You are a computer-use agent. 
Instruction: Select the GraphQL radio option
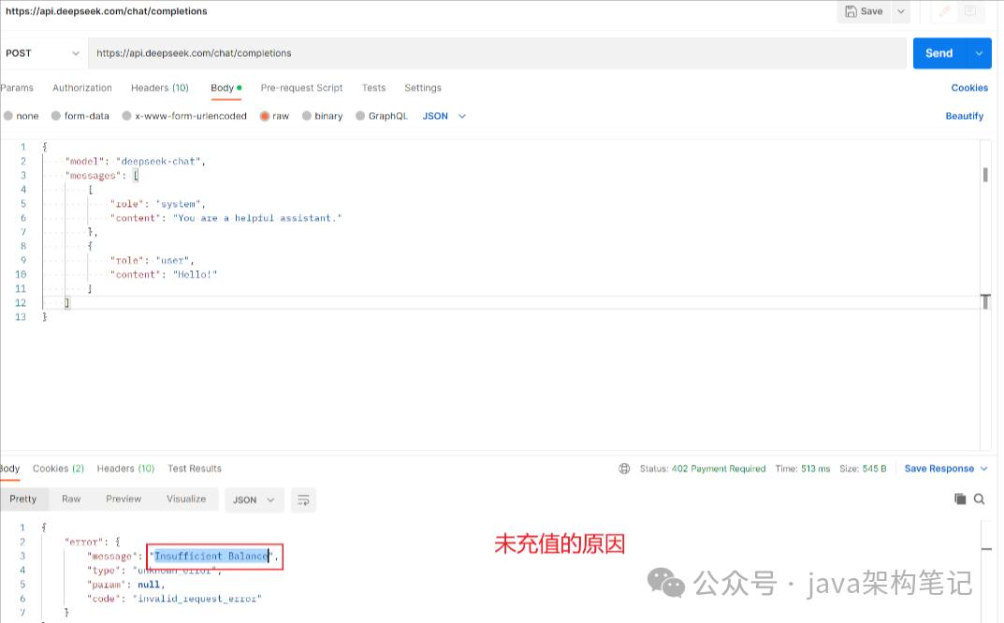pos(360,116)
